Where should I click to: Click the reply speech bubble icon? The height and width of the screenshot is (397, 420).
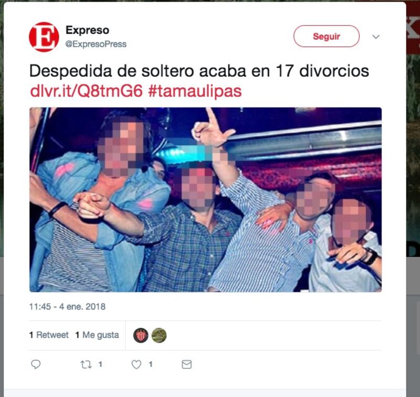point(36,364)
